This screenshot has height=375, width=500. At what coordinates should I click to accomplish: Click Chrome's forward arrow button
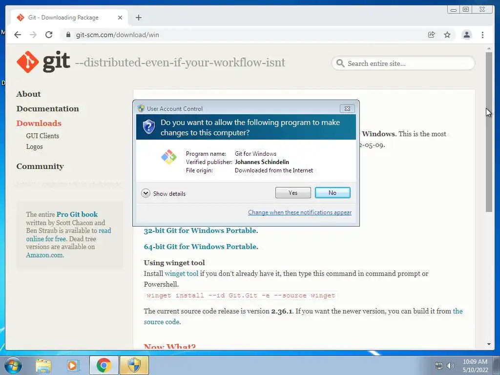coord(33,35)
